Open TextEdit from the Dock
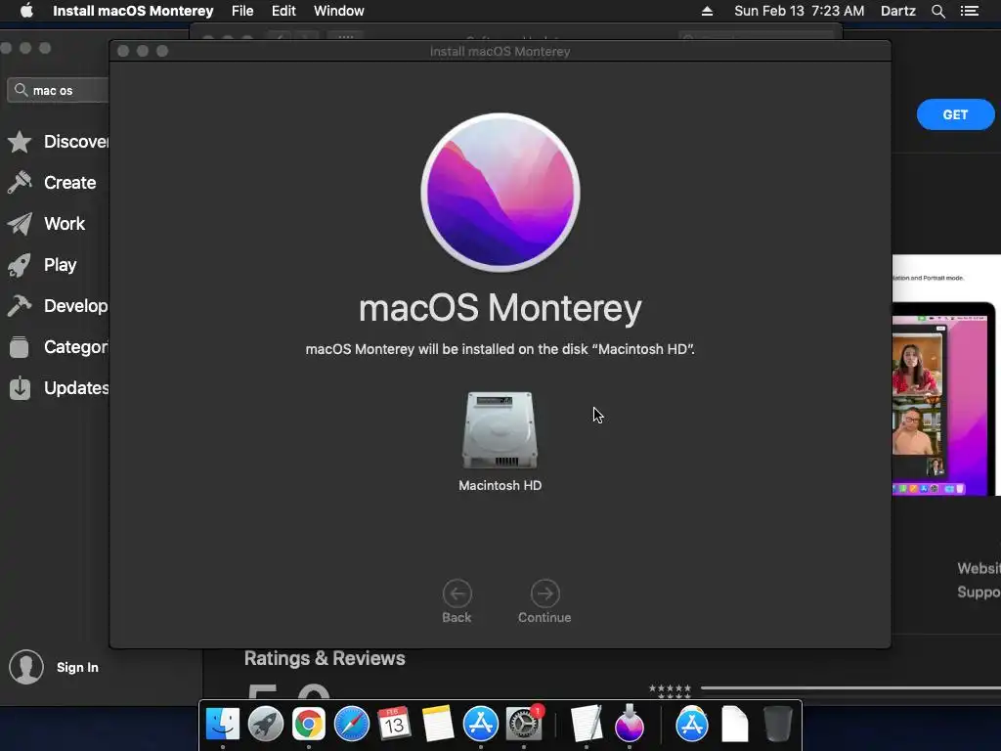Screen dimensions: 1001x751 tap(587, 725)
